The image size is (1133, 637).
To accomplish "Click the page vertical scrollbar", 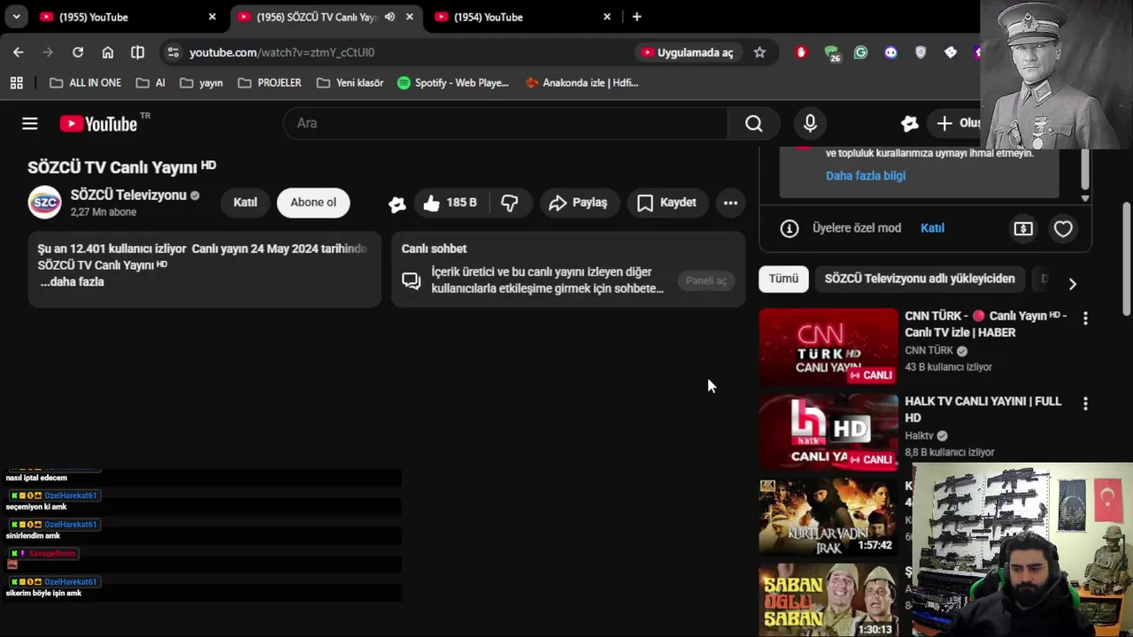I will coord(1126,258).
